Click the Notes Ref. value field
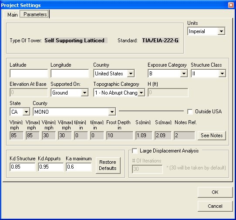Screen dimensions: 236x220 [184, 135]
